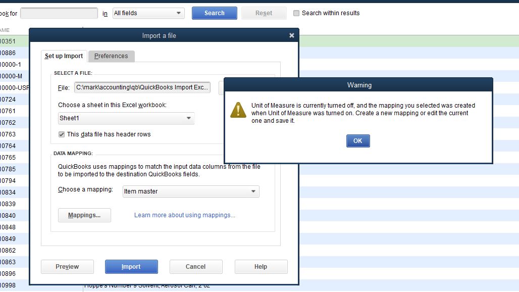Open Help for the import dialog
Viewport: 519px width, 292px height.
point(261,266)
